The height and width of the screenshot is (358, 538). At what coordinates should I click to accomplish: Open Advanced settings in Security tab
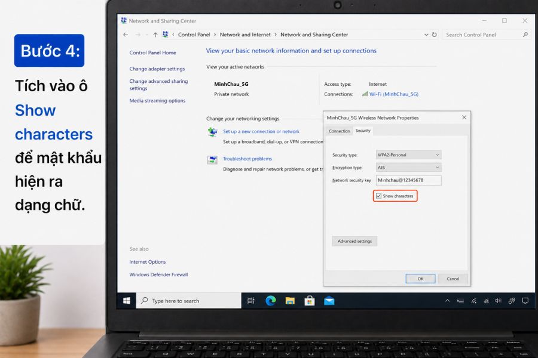pyautogui.click(x=354, y=241)
